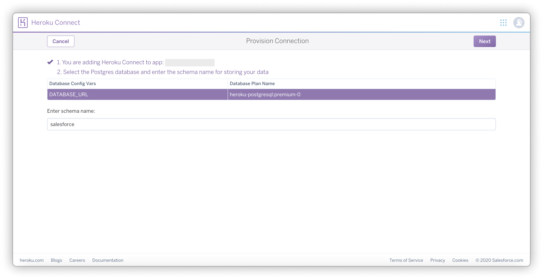This screenshot has width=543, height=279.
Task: Open the Privacy footer link
Action: pos(438,260)
